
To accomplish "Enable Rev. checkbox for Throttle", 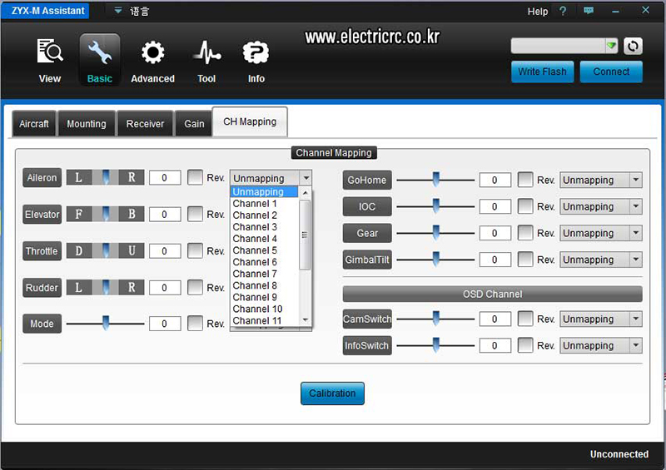I will click(195, 250).
